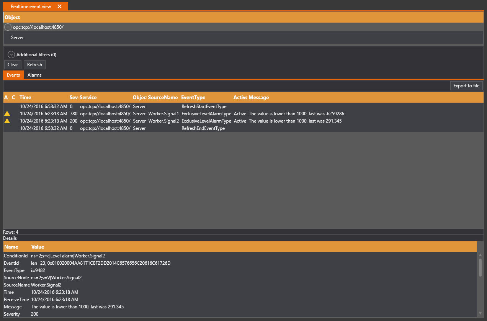Click the details scrollbar up arrow
487x321 pixels.
point(480,255)
